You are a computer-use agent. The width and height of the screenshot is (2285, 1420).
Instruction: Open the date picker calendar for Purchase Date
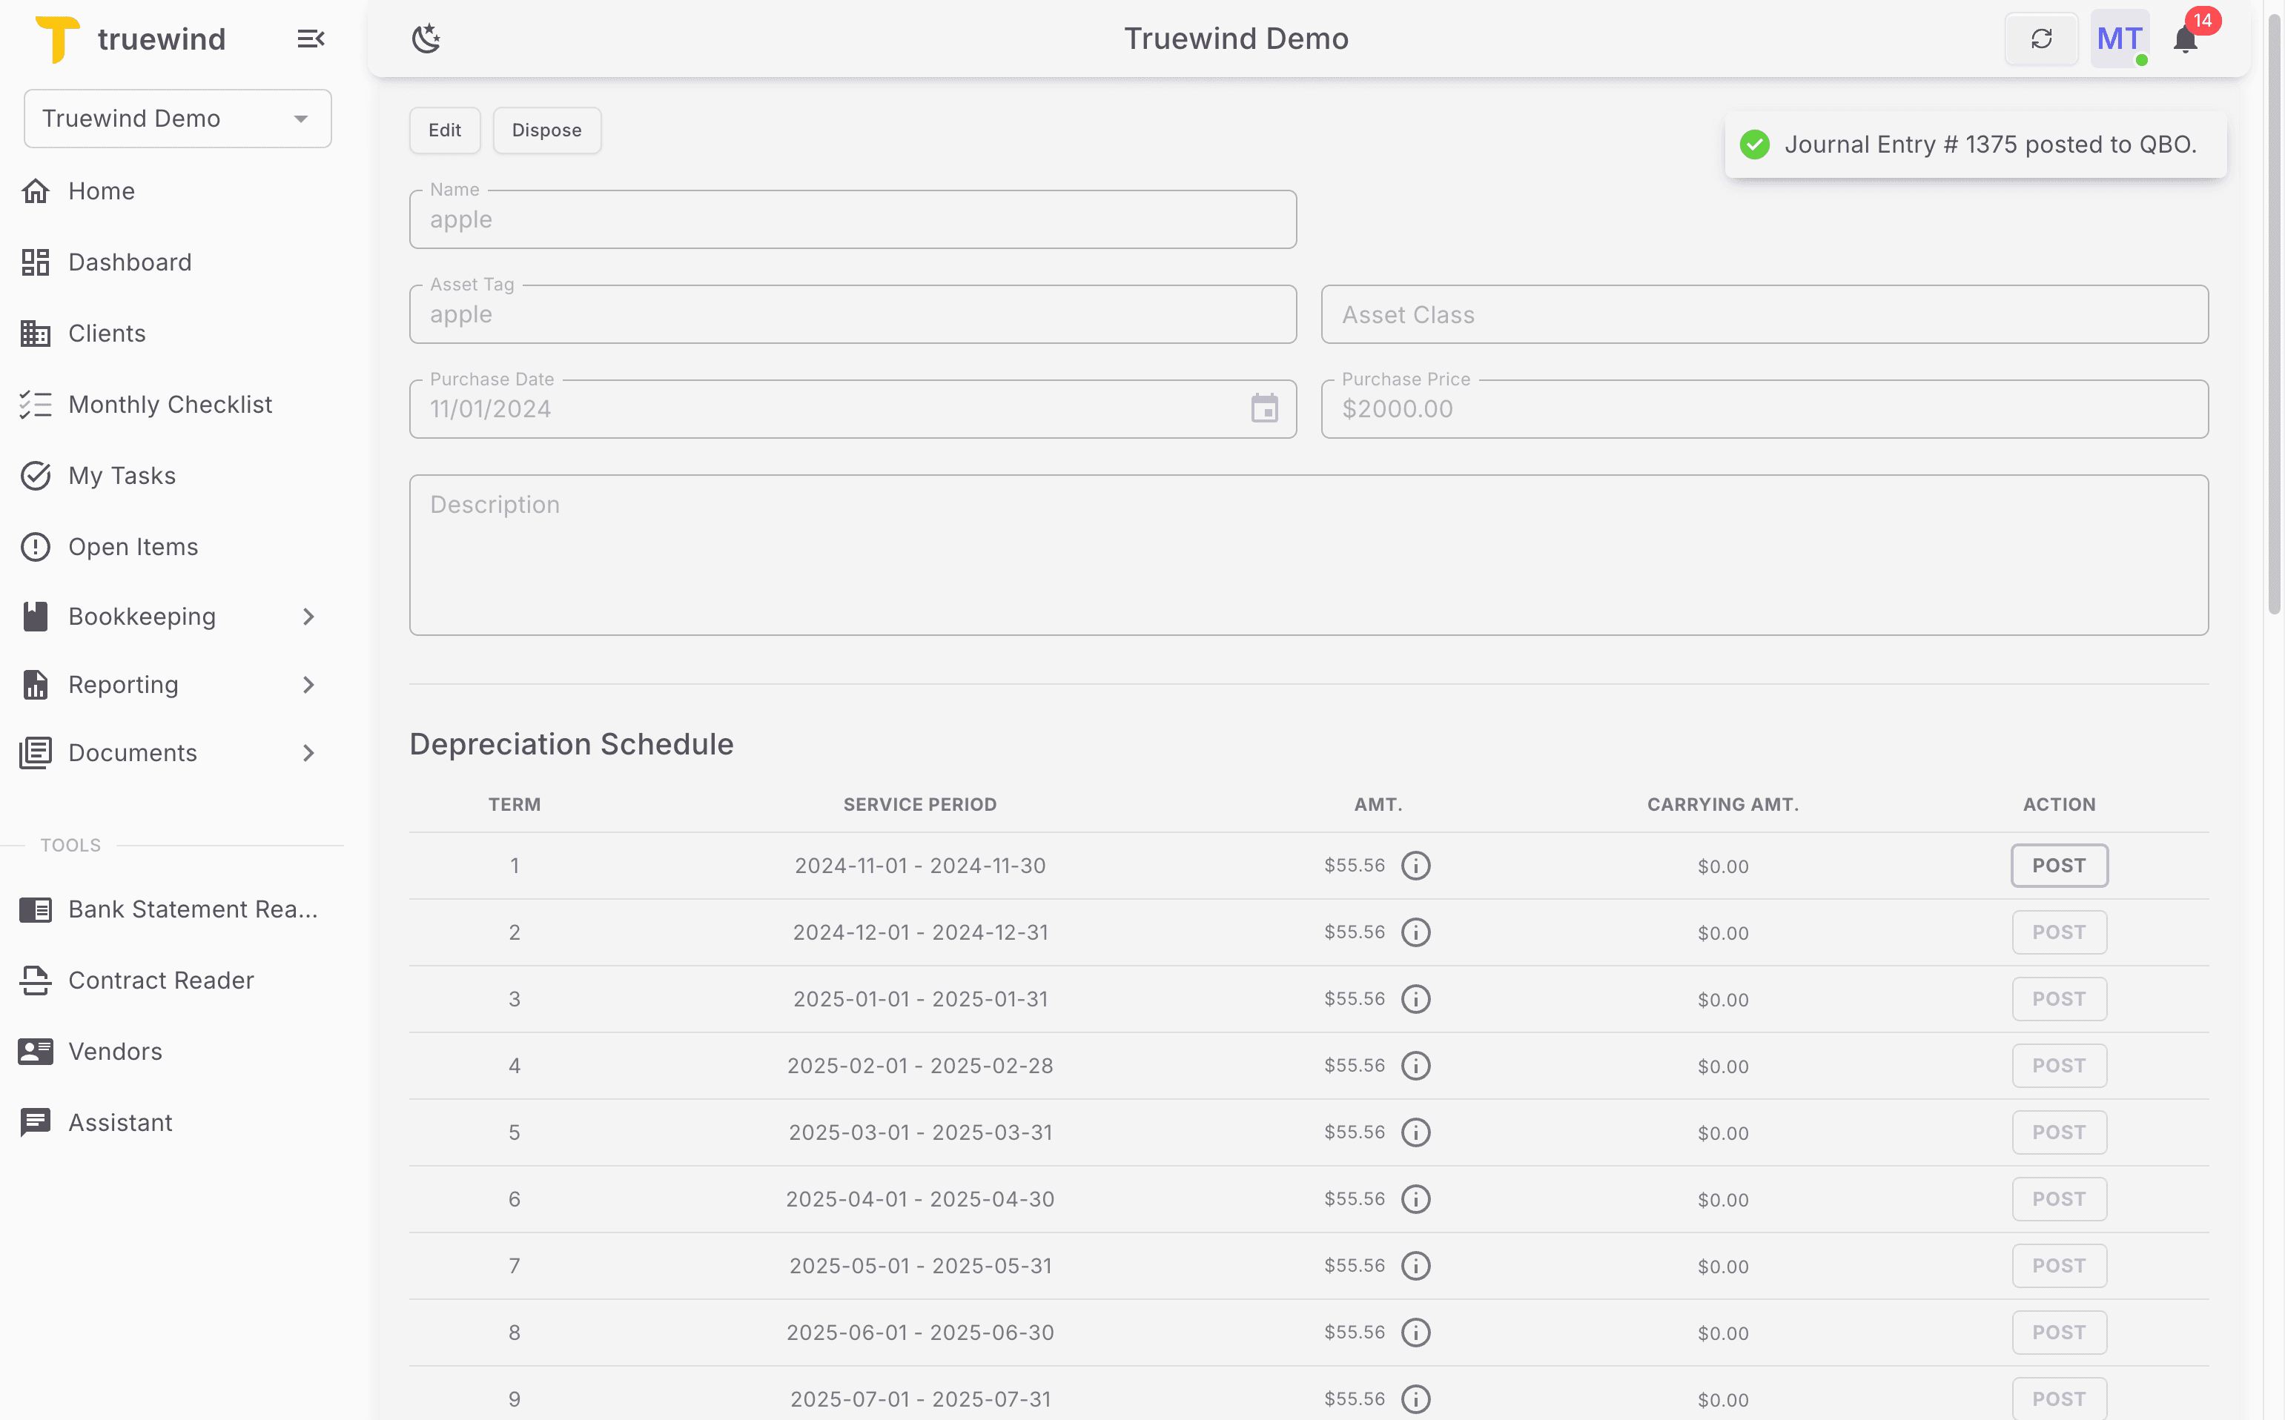point(1266,408)
